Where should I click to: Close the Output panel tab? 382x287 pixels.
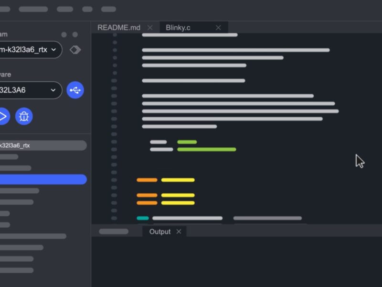(x=179, y=232)
